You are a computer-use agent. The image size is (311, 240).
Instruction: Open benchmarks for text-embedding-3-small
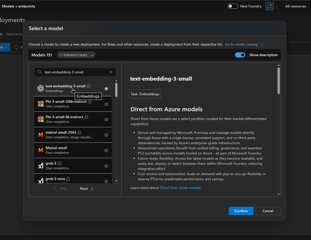[x=88, y=86]
